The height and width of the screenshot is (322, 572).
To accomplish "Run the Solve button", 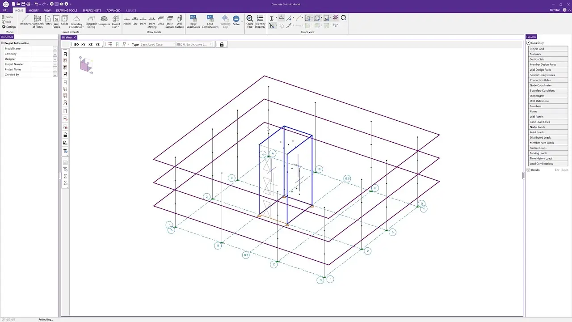I will click(x=236, y=21).
